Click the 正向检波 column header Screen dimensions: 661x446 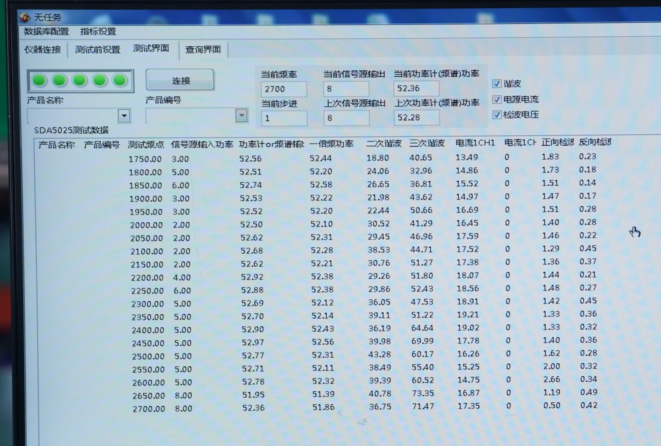tap(557, 142)
